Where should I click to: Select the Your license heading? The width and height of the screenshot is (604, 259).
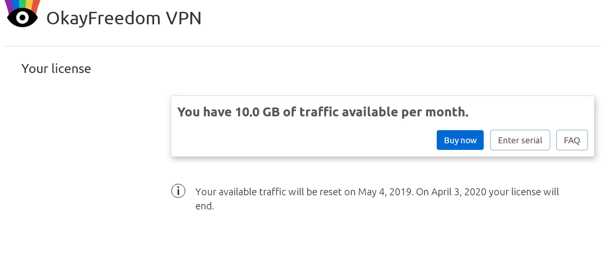[x=56, y=69]
